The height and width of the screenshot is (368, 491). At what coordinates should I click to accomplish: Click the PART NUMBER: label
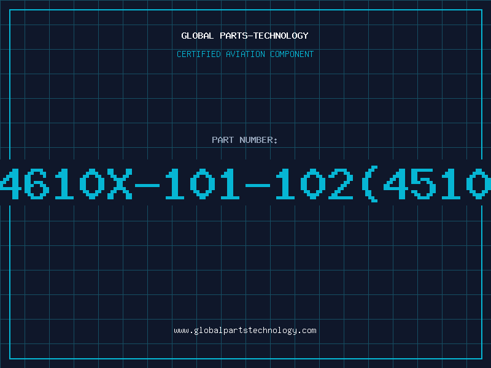[x=245, y=140]
